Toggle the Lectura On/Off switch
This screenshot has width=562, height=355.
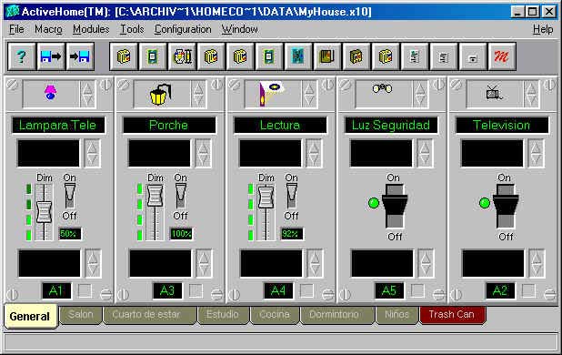tap(291, 196)
